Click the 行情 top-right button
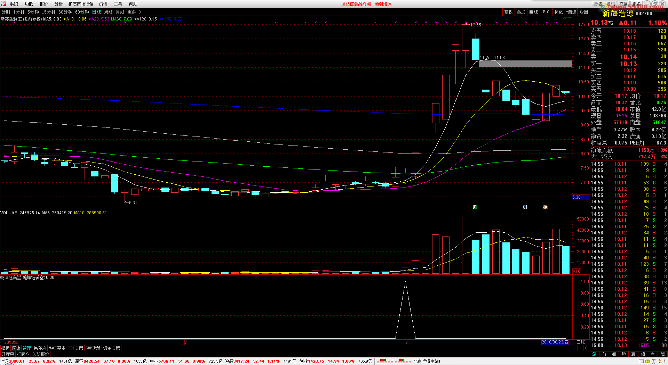 coord(598,4)
